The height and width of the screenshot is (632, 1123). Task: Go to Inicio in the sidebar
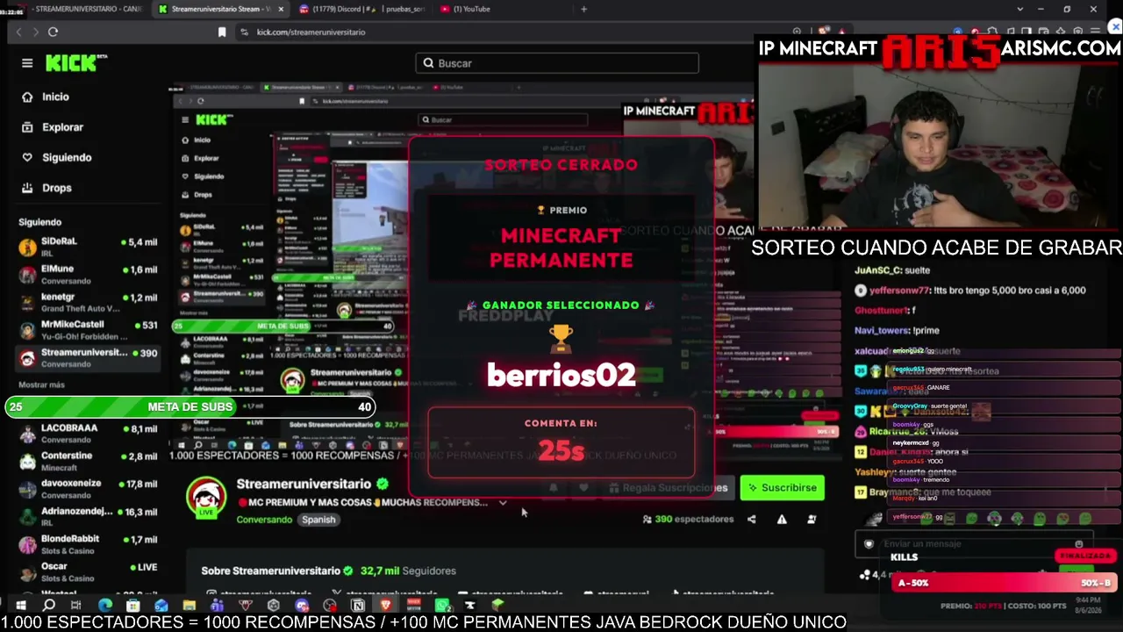tap(55, 97)
